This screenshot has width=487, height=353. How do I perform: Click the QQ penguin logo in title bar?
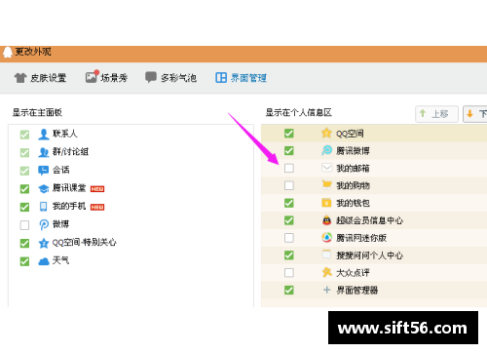pos(7,53)
